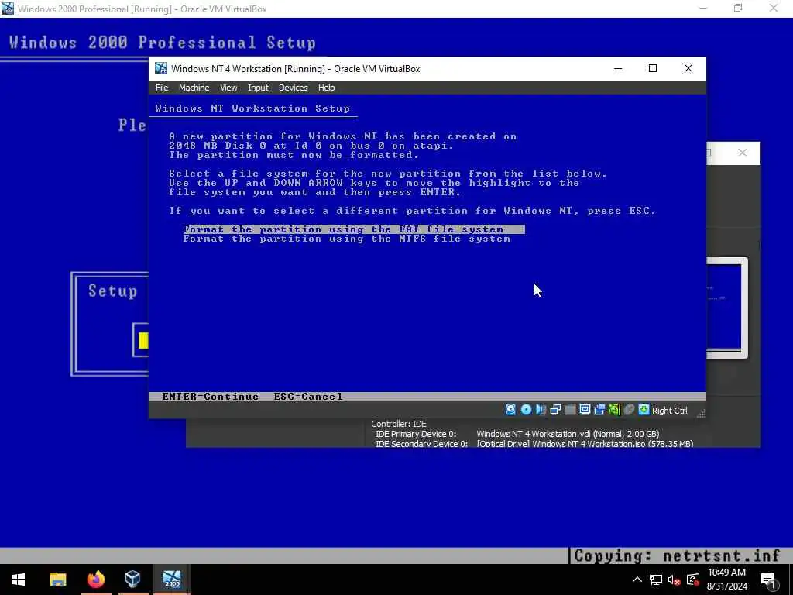Click the hard disk activity status icon

[511, 410]
